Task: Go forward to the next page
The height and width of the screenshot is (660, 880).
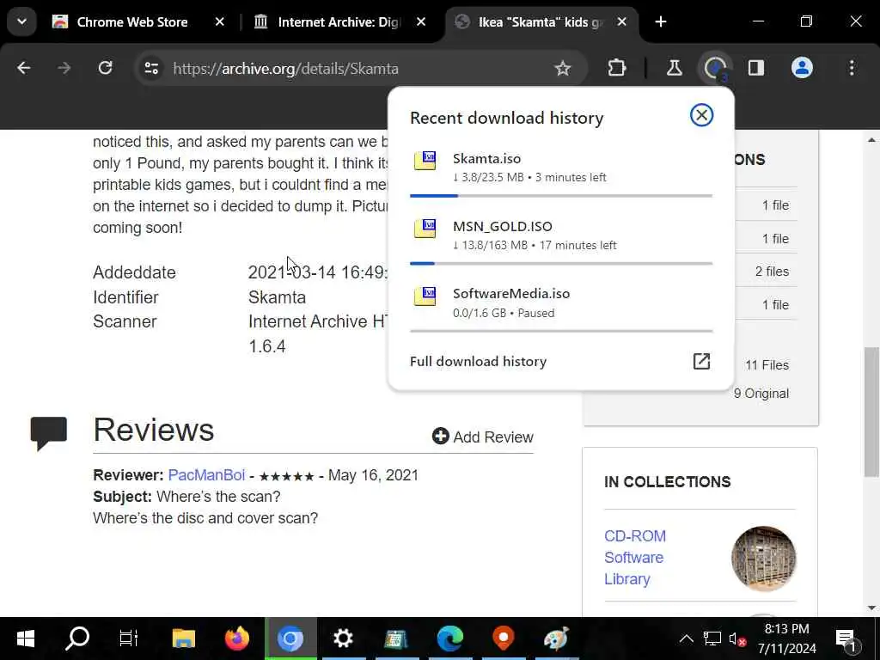Action: point(64,69)
